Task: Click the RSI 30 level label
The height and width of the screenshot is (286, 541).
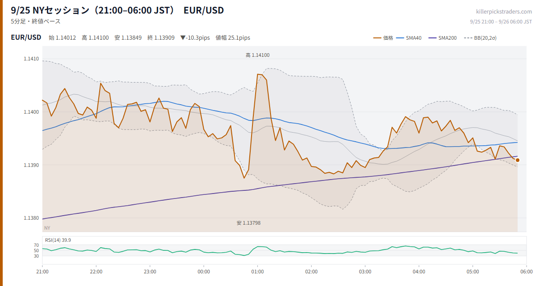Action: [36, 256]
